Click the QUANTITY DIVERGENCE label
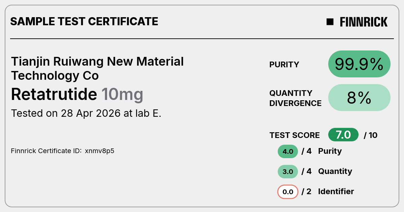The image size is (404, 212). click(x=296, y=98)
